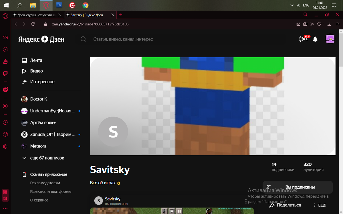Open Extensions cube sidebar icon
Viewport: 343px width, 214px height.
point(5,134)
